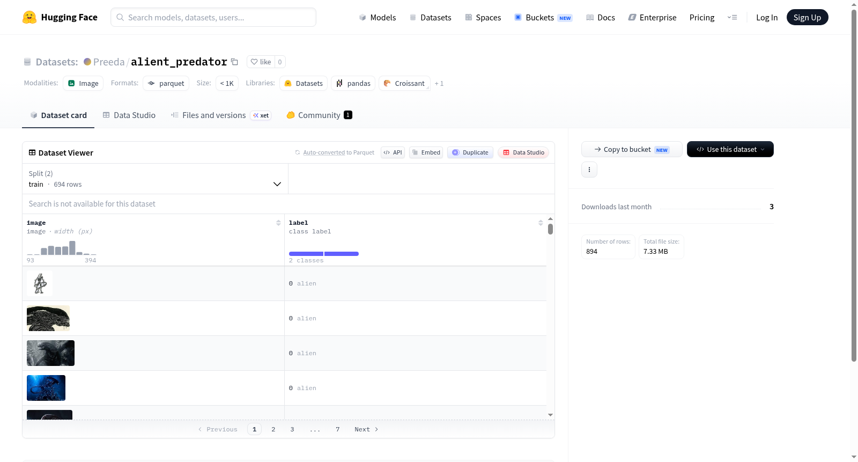Filter by Image modality tag

[x=83, y=83]
